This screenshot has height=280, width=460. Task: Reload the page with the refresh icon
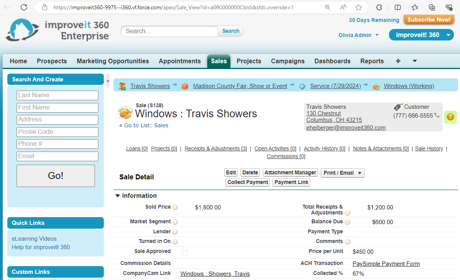24,7
